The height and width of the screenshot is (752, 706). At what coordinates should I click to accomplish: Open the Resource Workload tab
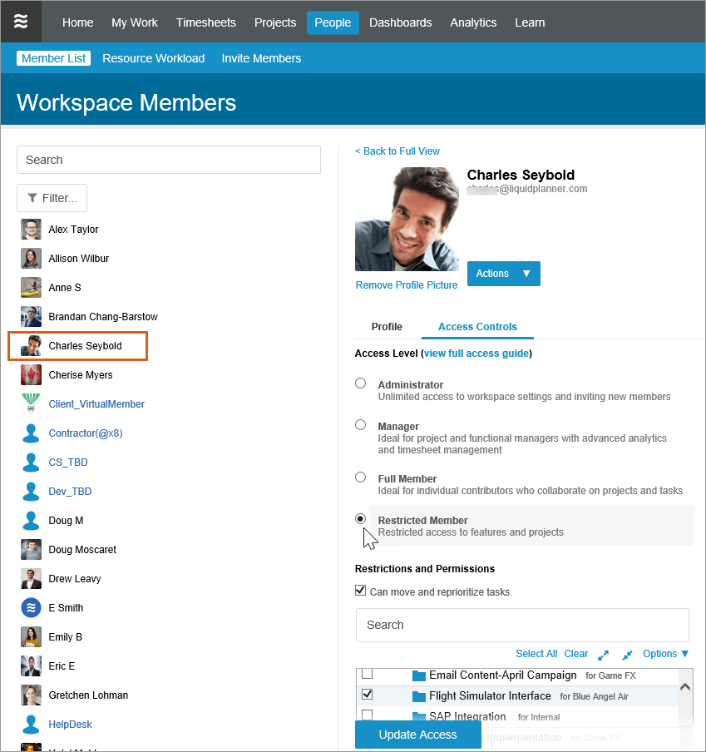[153, 58]
